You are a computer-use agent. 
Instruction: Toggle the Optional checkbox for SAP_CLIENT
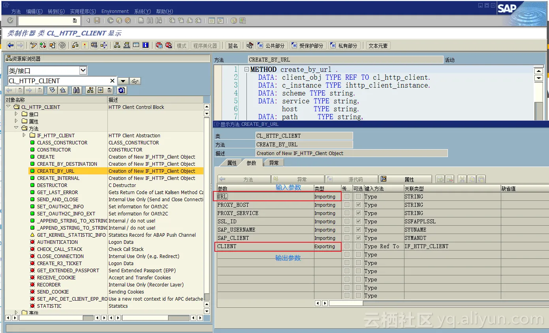[x=358, y=238]
